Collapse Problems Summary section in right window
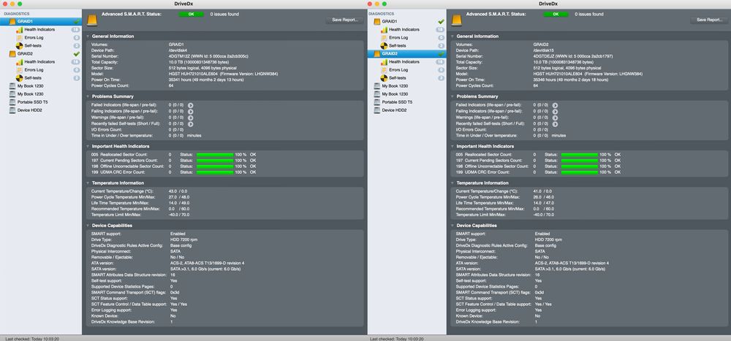Viewport: 731px width, 341px height. (x=452, y=96)
